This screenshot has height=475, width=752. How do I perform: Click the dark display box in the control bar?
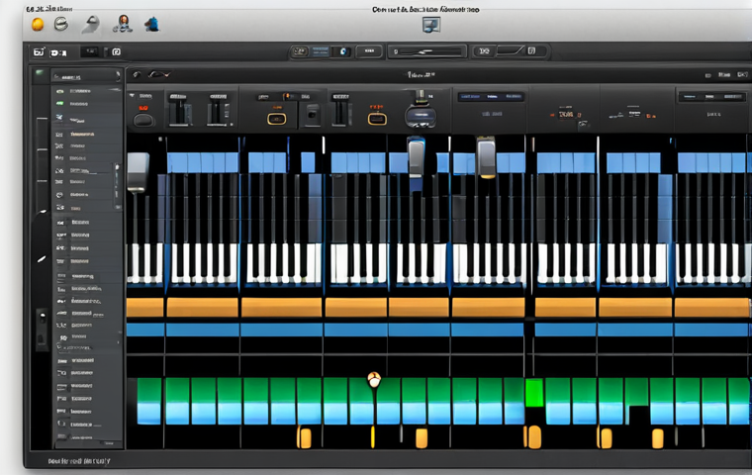tap(90, 51)
